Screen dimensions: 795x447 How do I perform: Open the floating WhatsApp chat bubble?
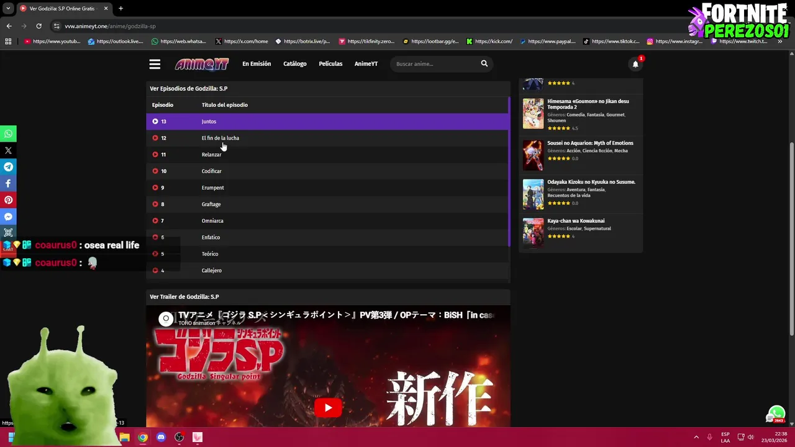[776, 413]
